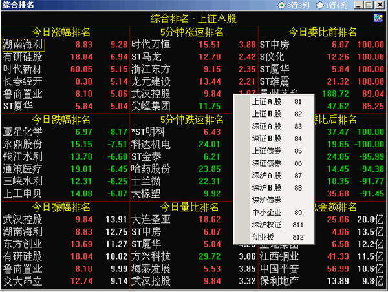Select 鲁商置业 in 今日涨幅排名
The width and height of the screenshot is (388, 292).
[65, 94]
